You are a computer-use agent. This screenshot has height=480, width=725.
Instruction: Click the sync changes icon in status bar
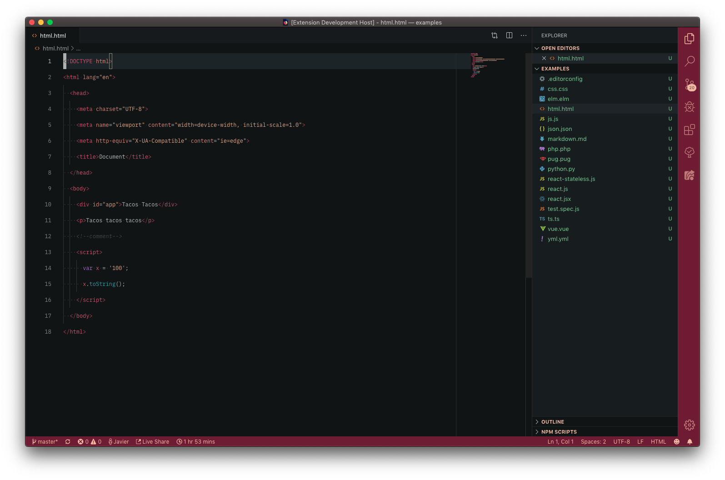68,442
